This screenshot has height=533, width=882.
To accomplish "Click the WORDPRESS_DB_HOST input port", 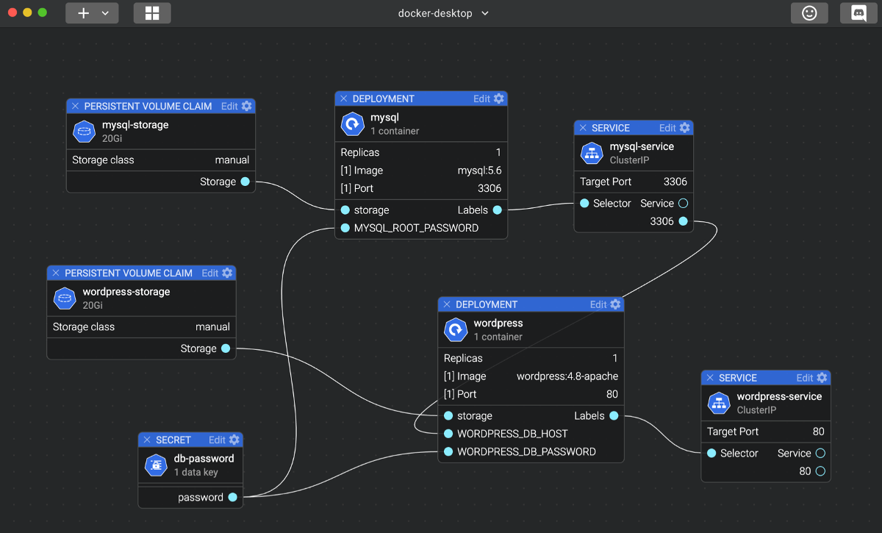I will coord(448,434).
